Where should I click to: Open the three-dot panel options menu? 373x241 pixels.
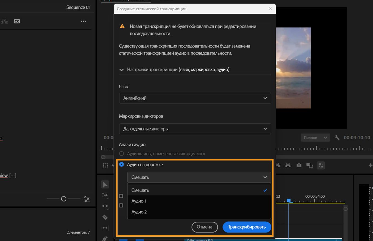click(x=84, y=21)
